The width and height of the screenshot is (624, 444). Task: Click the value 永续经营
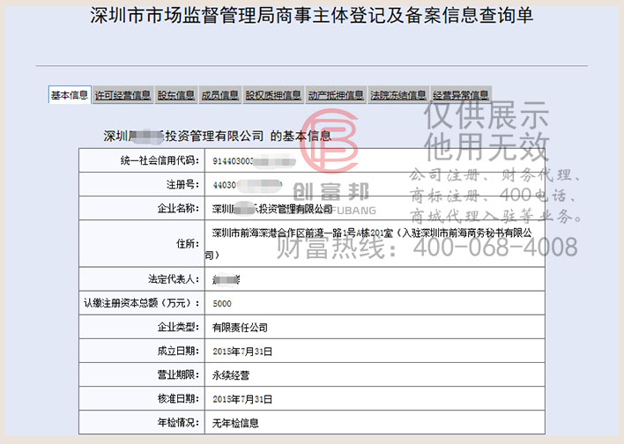coord(231,375)
